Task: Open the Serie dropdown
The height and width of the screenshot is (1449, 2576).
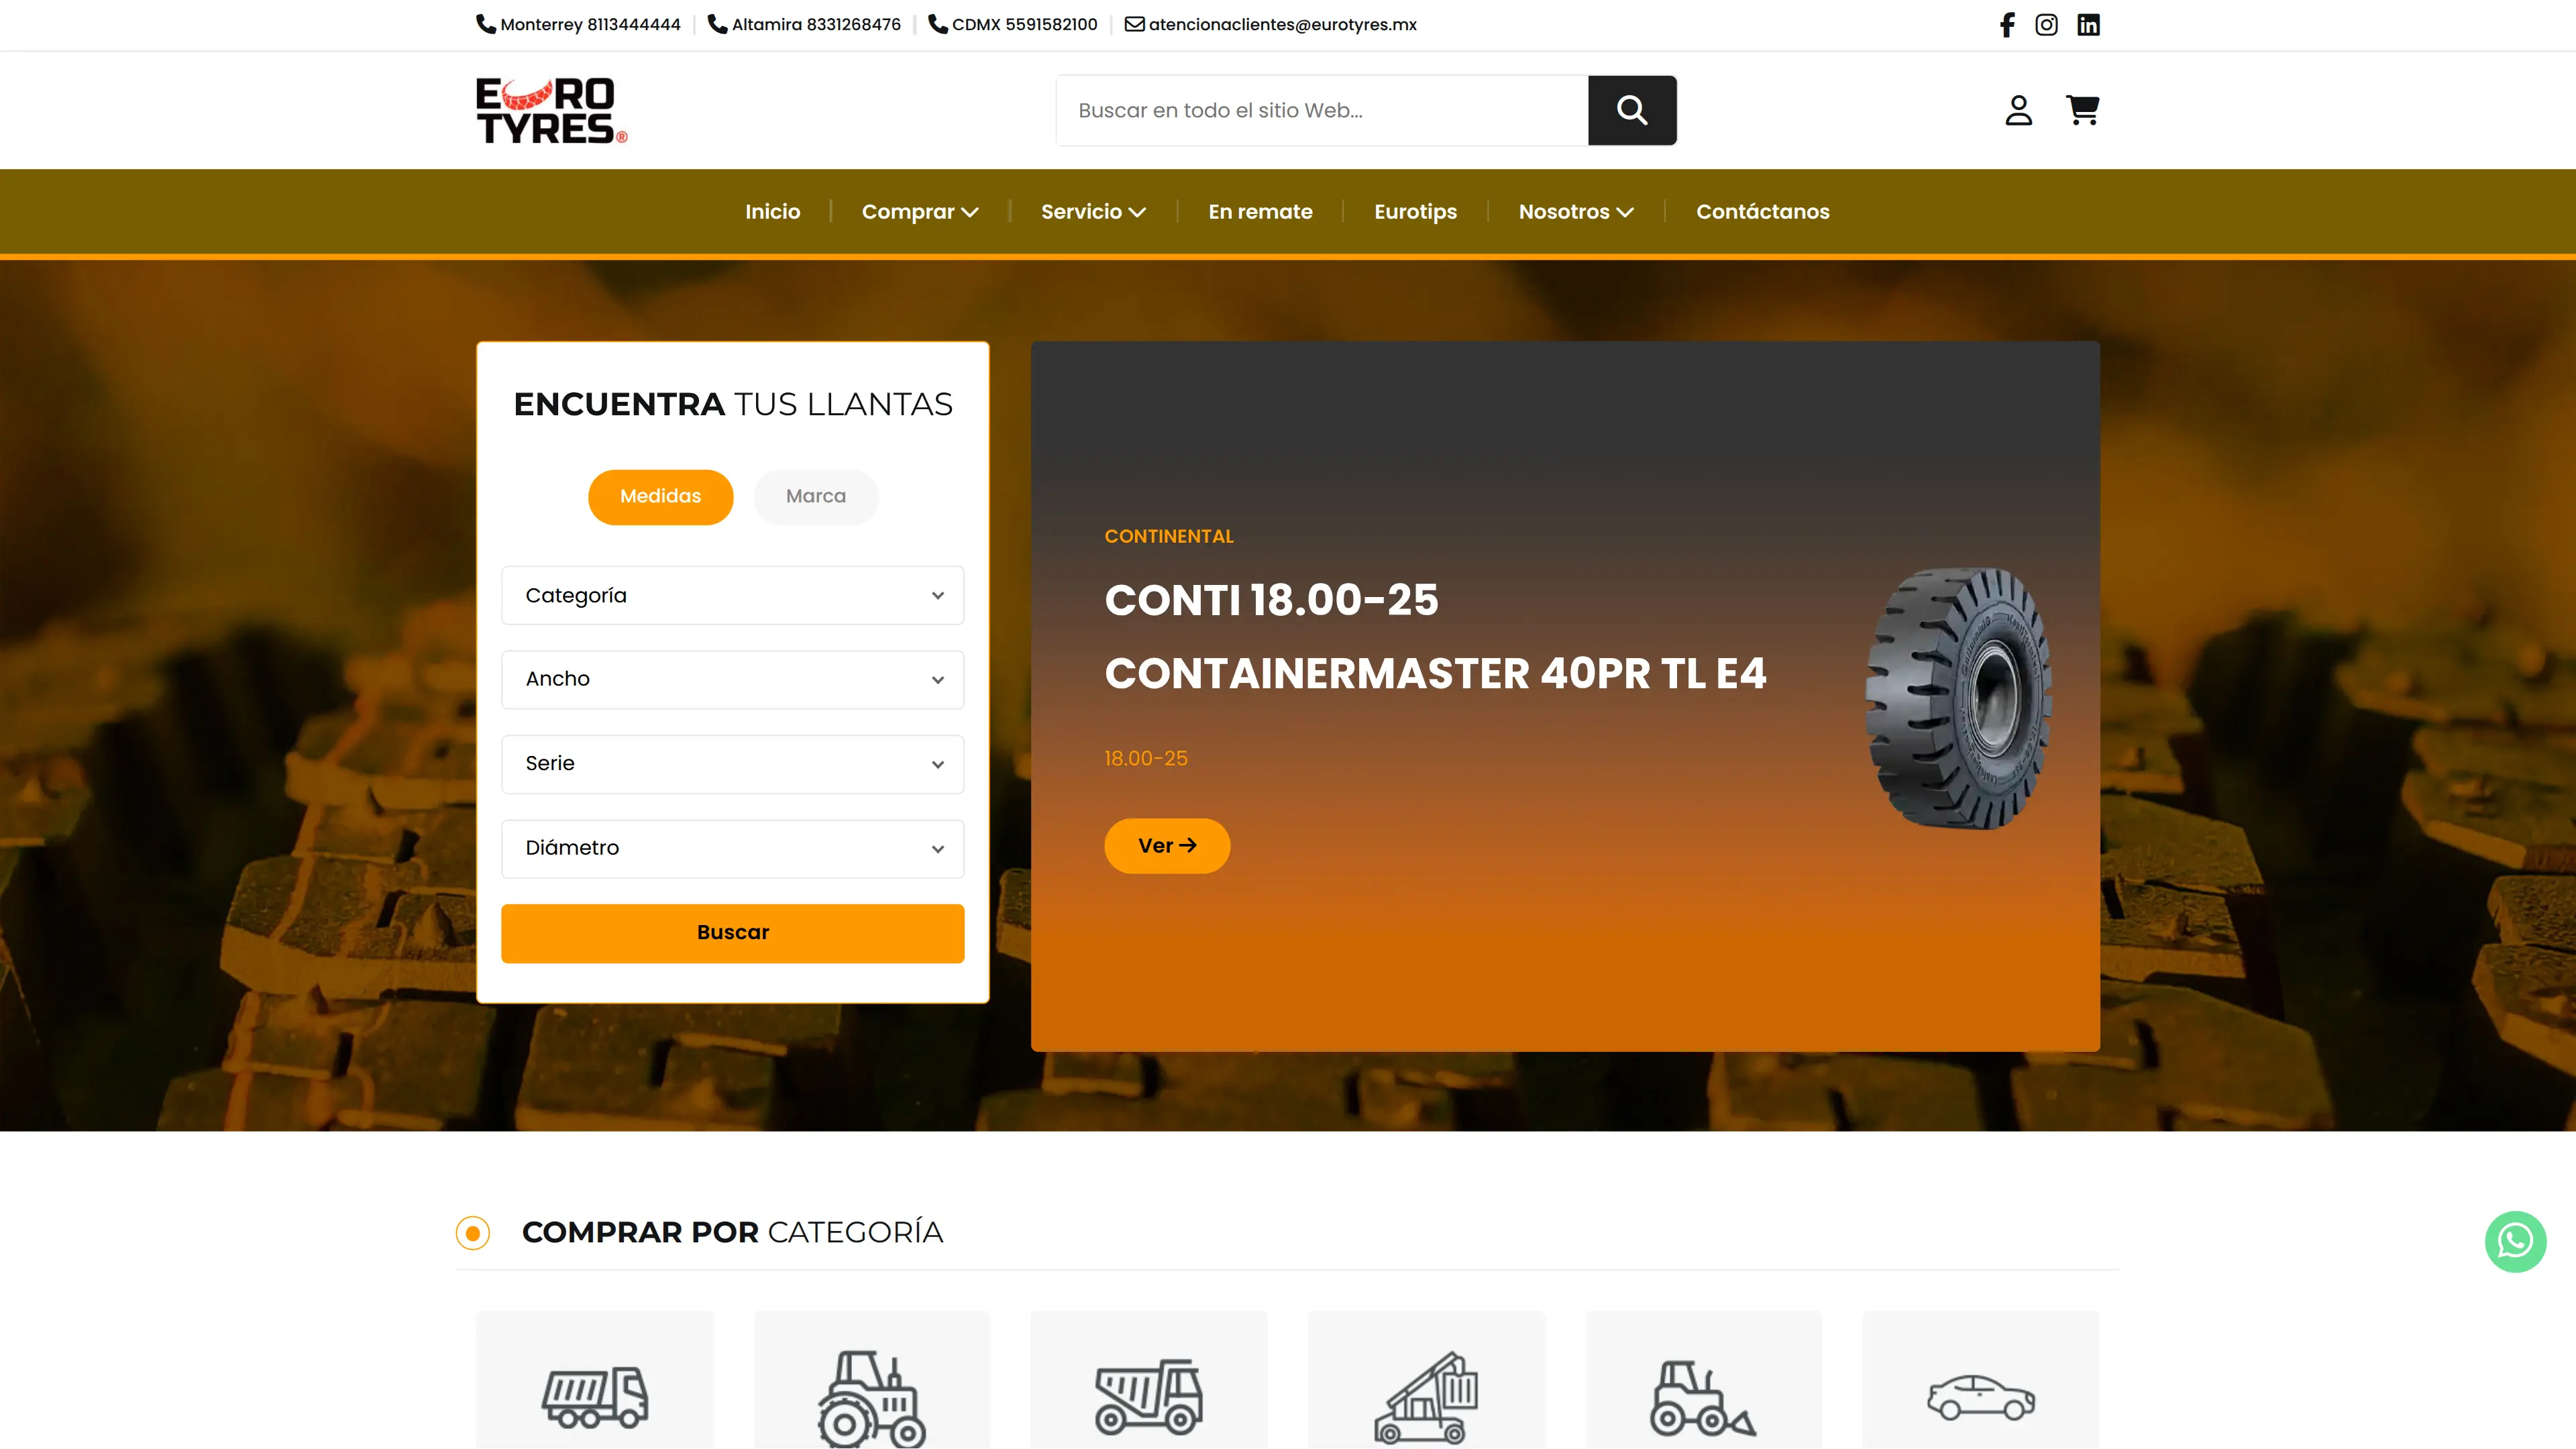Action: click(733, 764)
